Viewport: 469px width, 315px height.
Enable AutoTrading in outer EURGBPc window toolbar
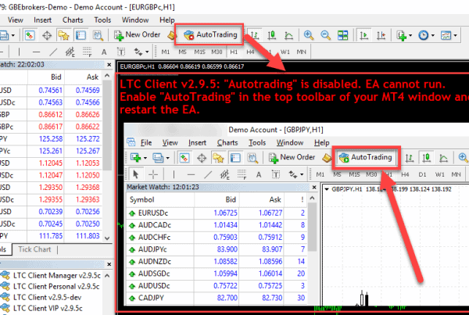coord(210,34)
